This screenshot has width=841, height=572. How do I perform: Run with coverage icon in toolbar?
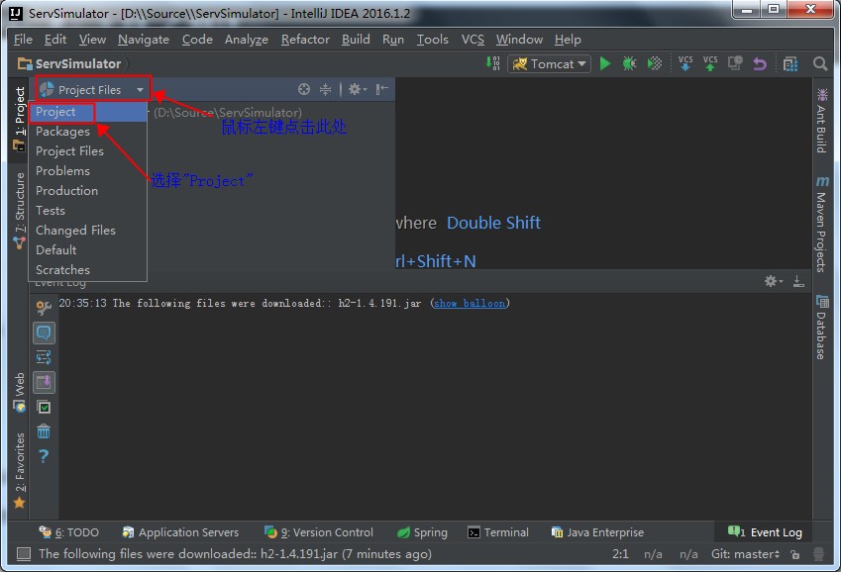pos(655,63)
